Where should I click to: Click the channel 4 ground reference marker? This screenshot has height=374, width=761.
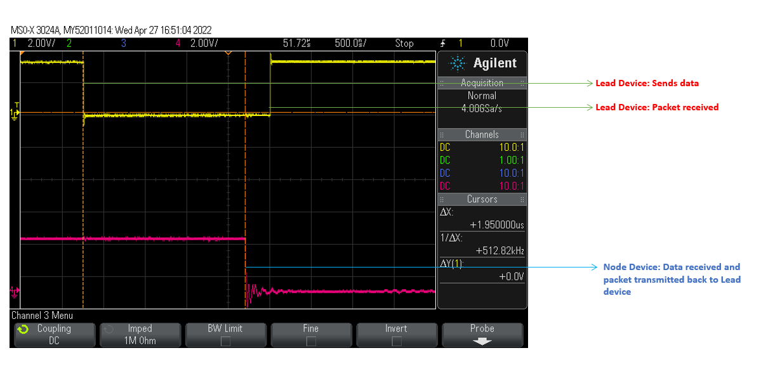pyautogui.click(x=15, y=290)
